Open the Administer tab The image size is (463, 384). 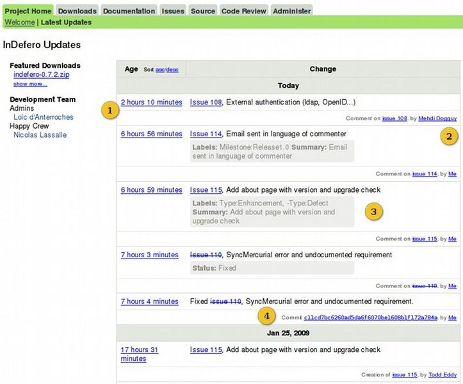(292, 11)
